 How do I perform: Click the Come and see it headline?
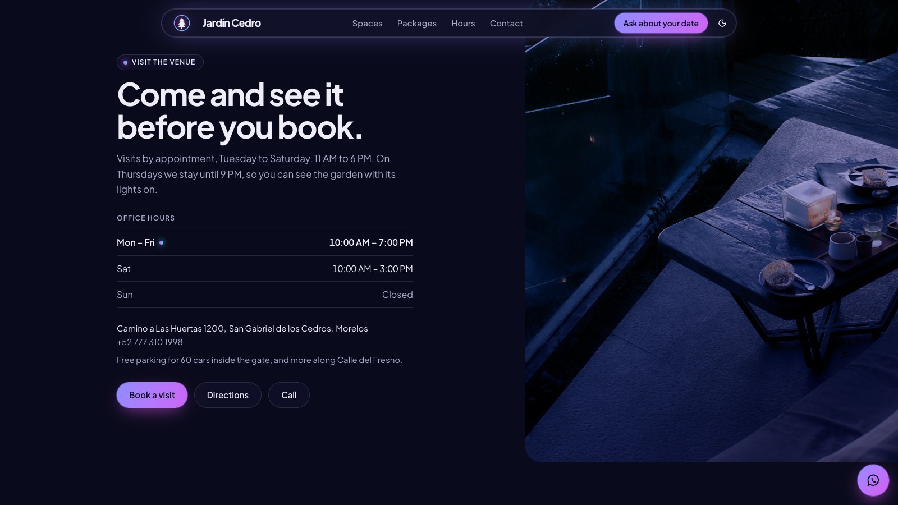coord(240,111)
